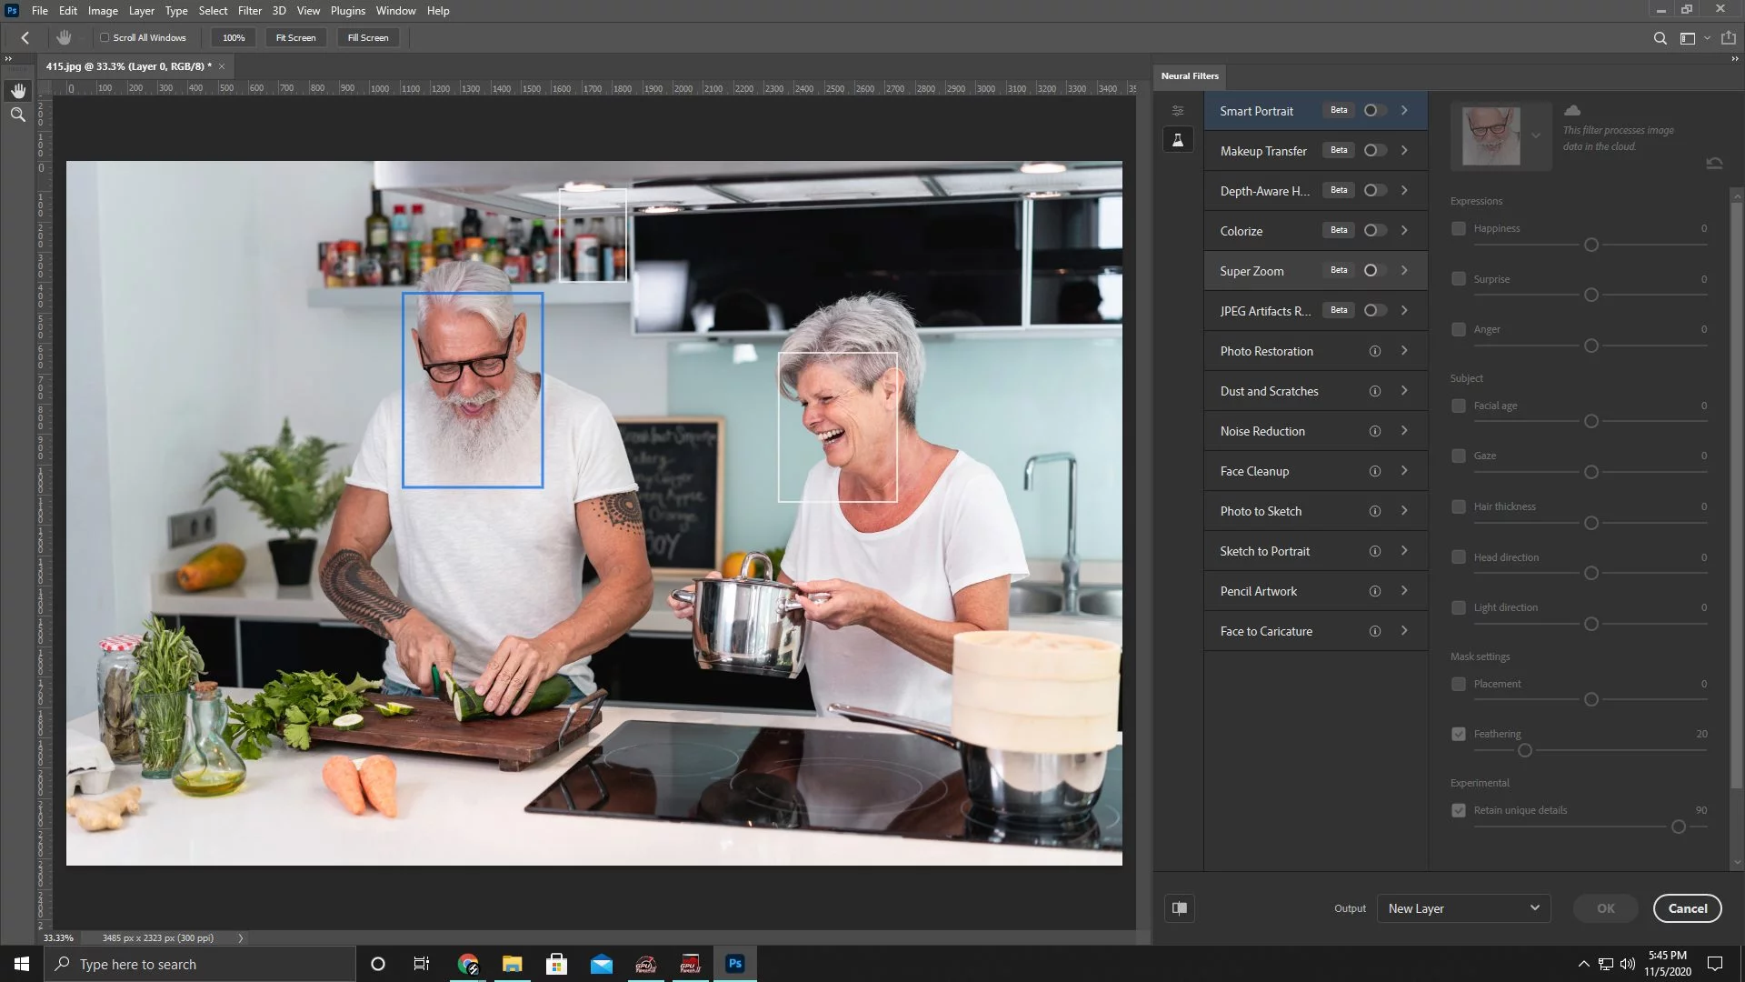Enable the Smart Portrait filter toggle
Viewport: 1745px width, 982px height.
click(1375, 110)
